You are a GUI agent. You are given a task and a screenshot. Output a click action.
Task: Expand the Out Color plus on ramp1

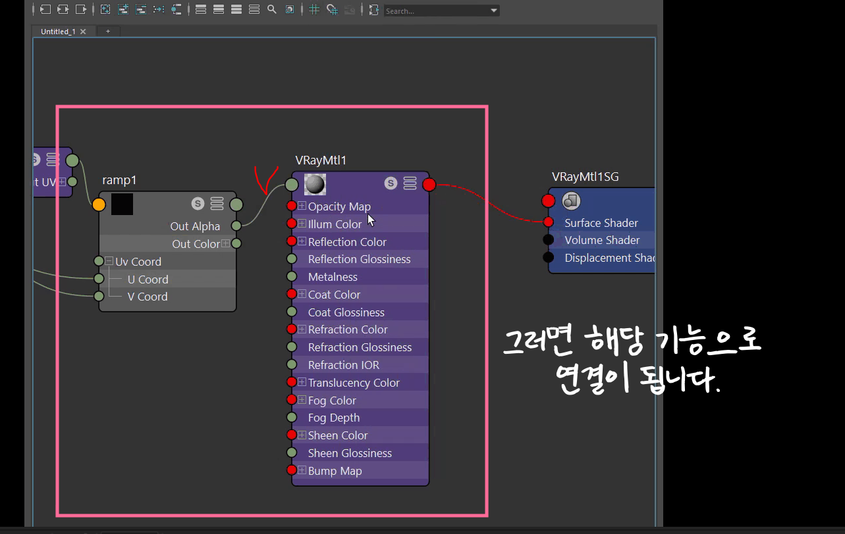pyautogui.click(x=225, y=243)
